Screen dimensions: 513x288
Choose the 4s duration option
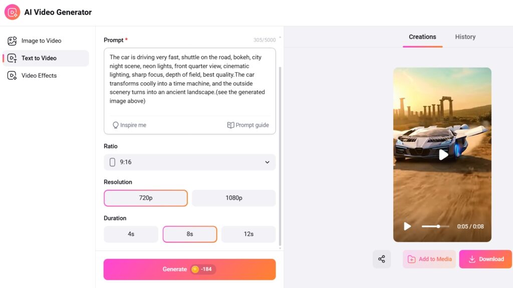[x=131, y=234]
